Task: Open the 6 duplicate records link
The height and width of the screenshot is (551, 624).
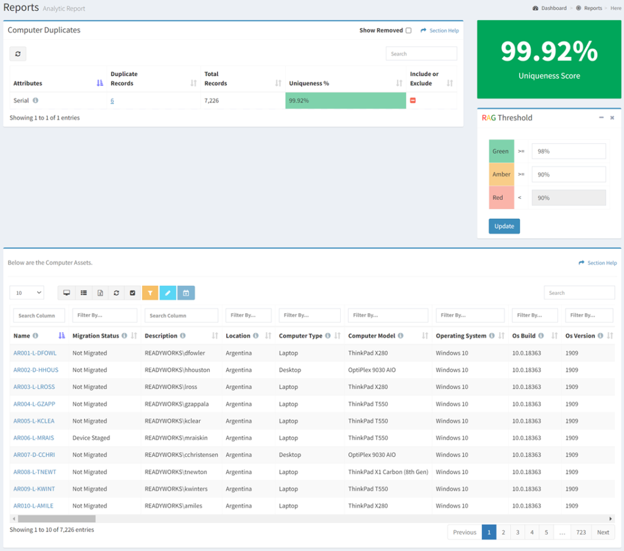Action: tap(112, 100)
